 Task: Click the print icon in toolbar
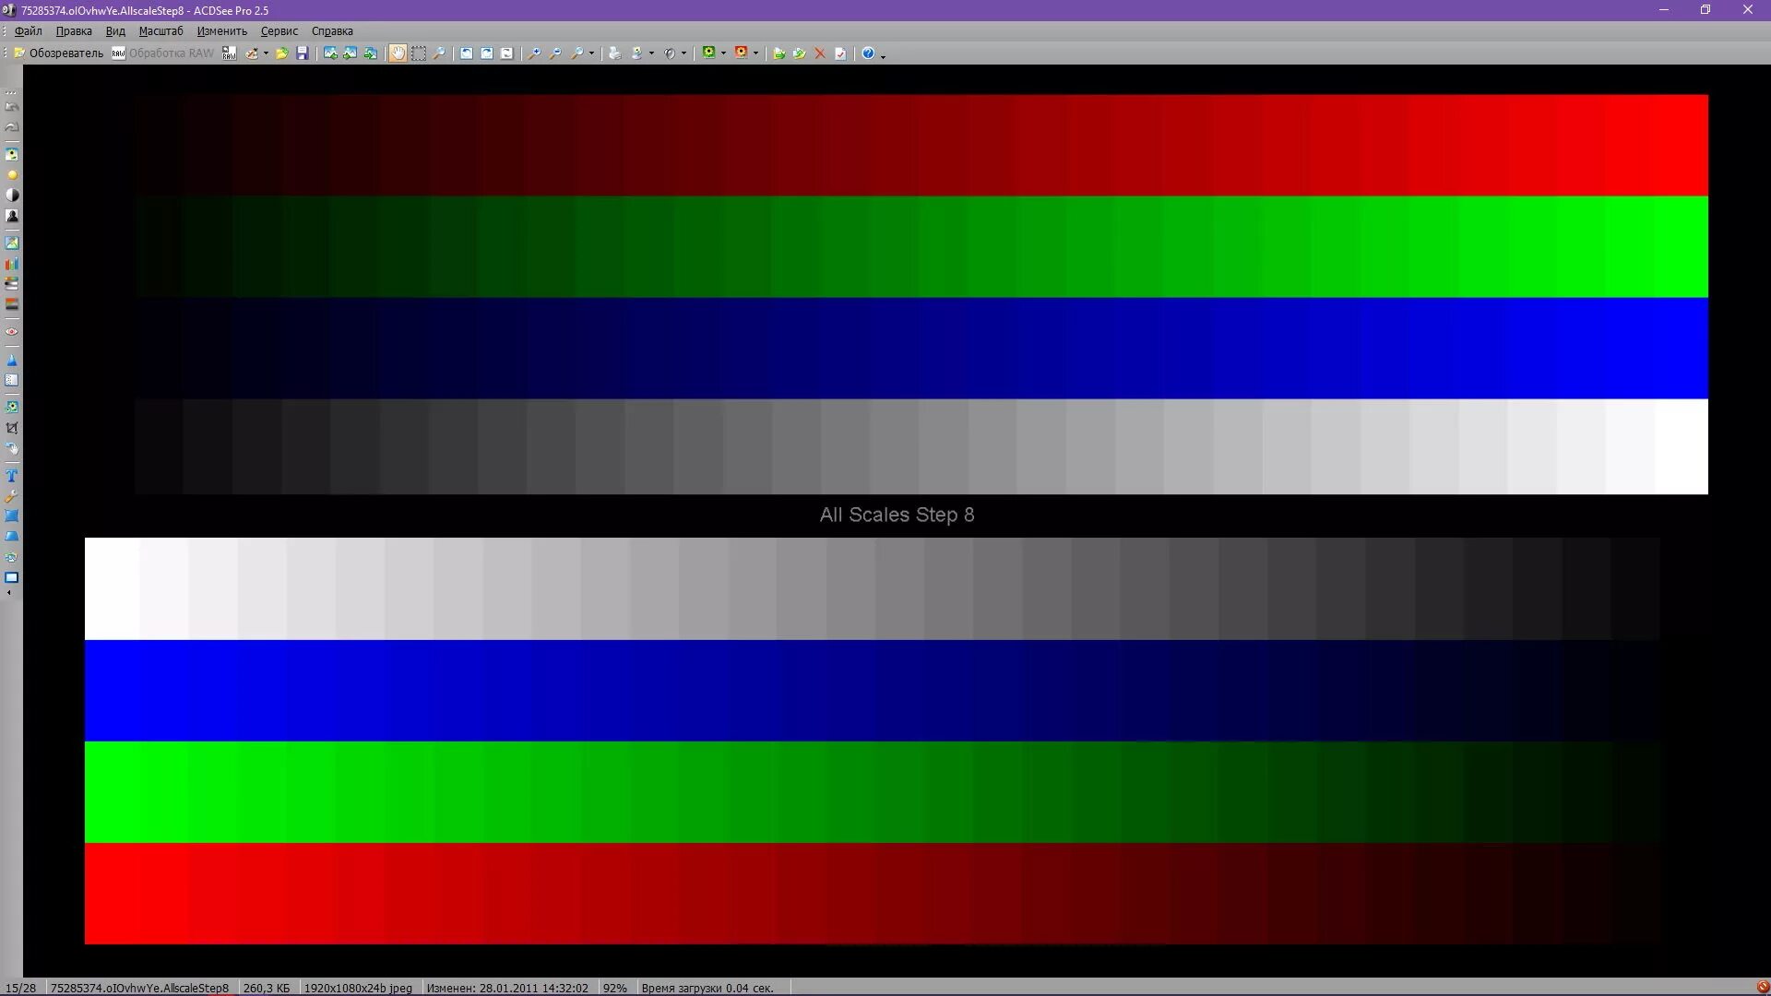[615, 53]
